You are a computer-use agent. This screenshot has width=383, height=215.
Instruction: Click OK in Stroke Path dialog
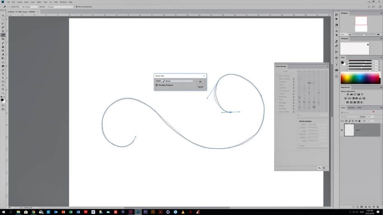point(200,81)
